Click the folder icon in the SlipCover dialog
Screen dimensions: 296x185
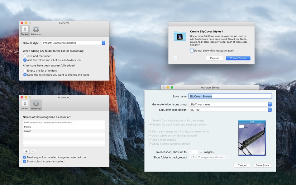coord(180,36)
